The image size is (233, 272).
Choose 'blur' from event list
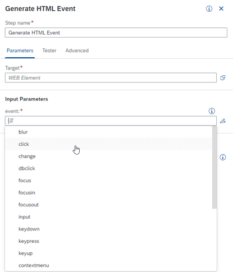[108, 132]
